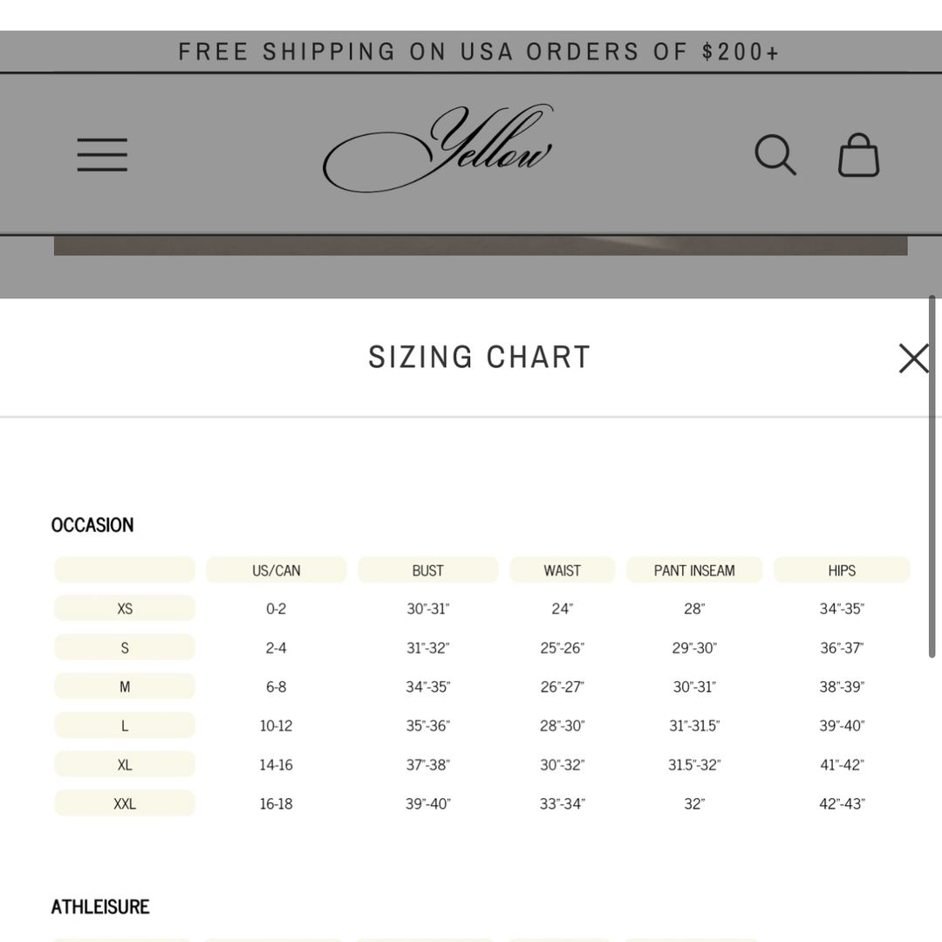Select the L size row label
942x942 pixels.
coord(125,726)
